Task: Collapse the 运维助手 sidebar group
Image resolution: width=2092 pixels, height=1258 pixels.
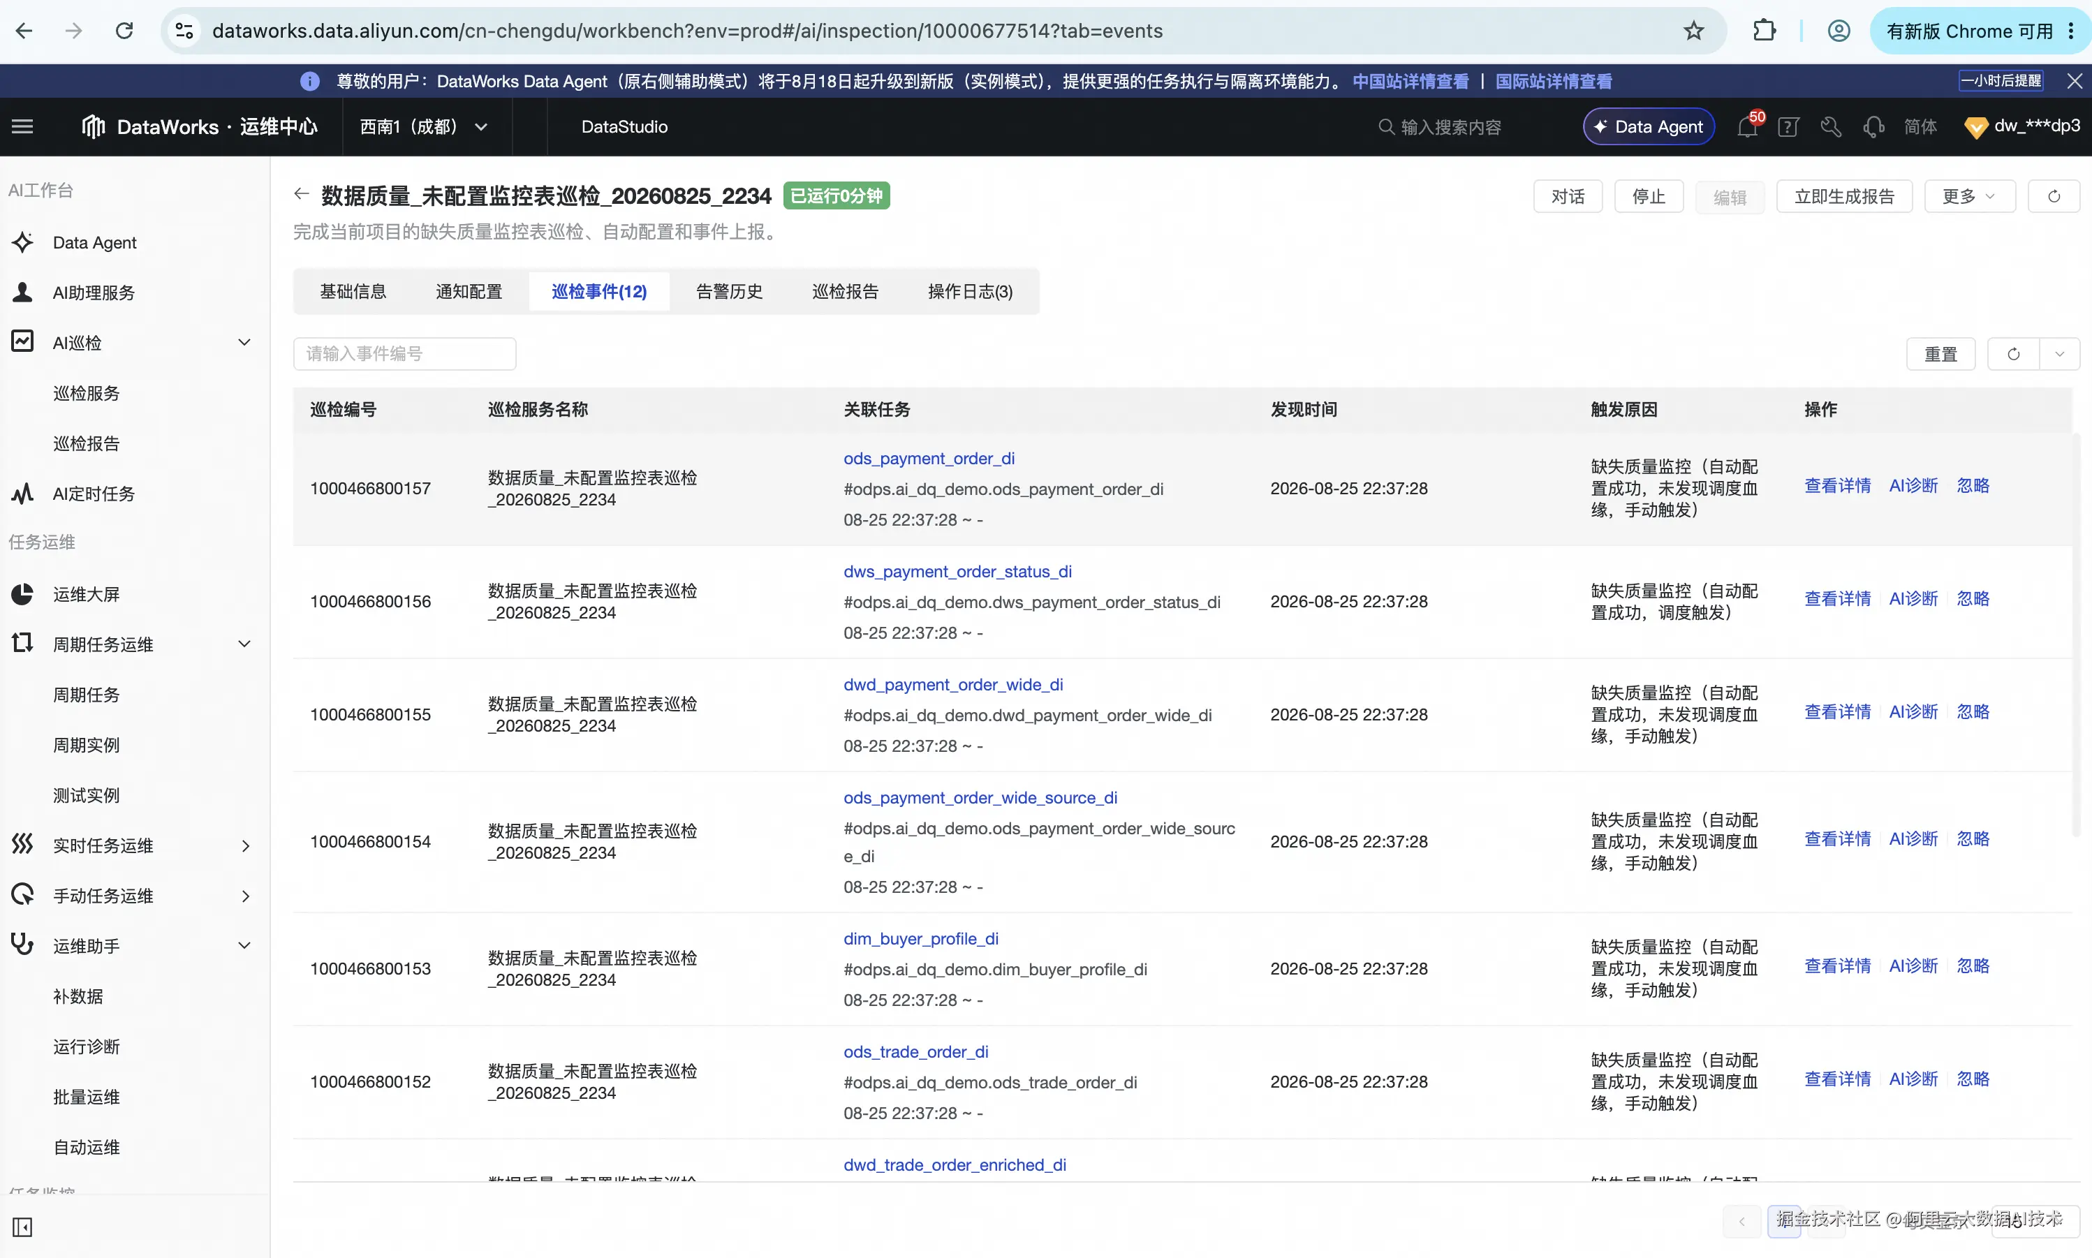Action: (244, 946)
